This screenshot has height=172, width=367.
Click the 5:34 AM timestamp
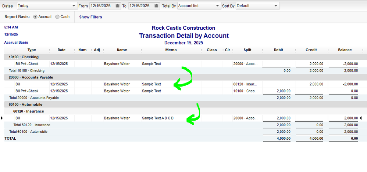(11, 27)
